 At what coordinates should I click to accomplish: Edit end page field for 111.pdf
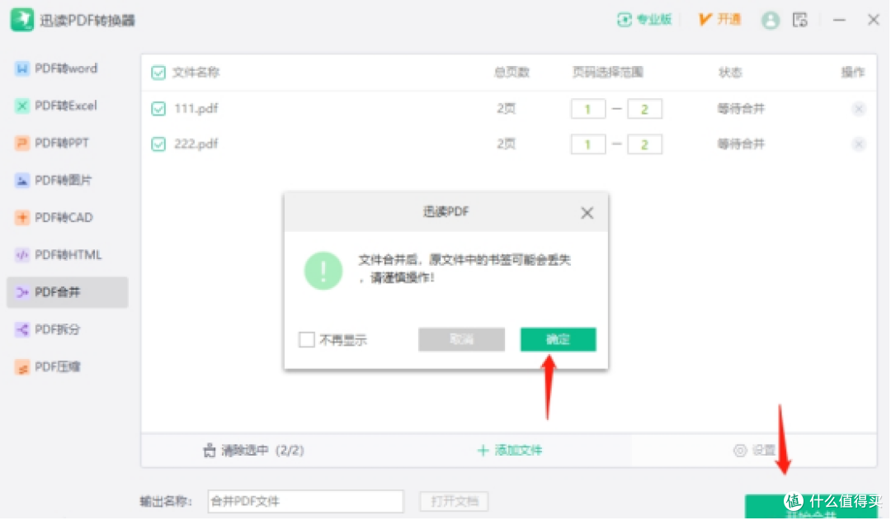644,109
